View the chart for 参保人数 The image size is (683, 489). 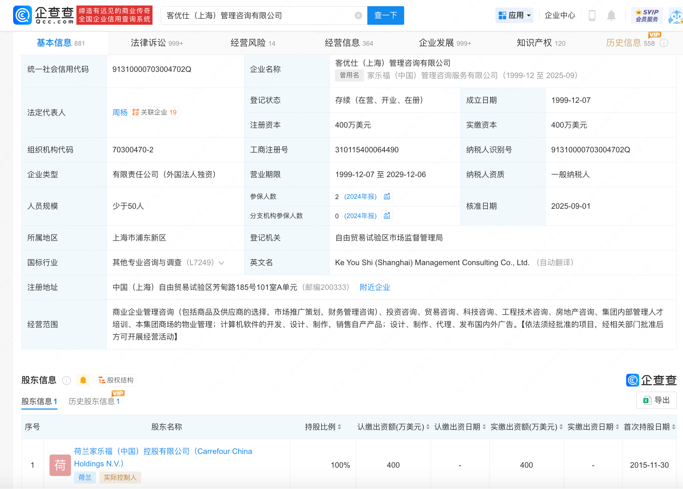[x=387, y=196]
